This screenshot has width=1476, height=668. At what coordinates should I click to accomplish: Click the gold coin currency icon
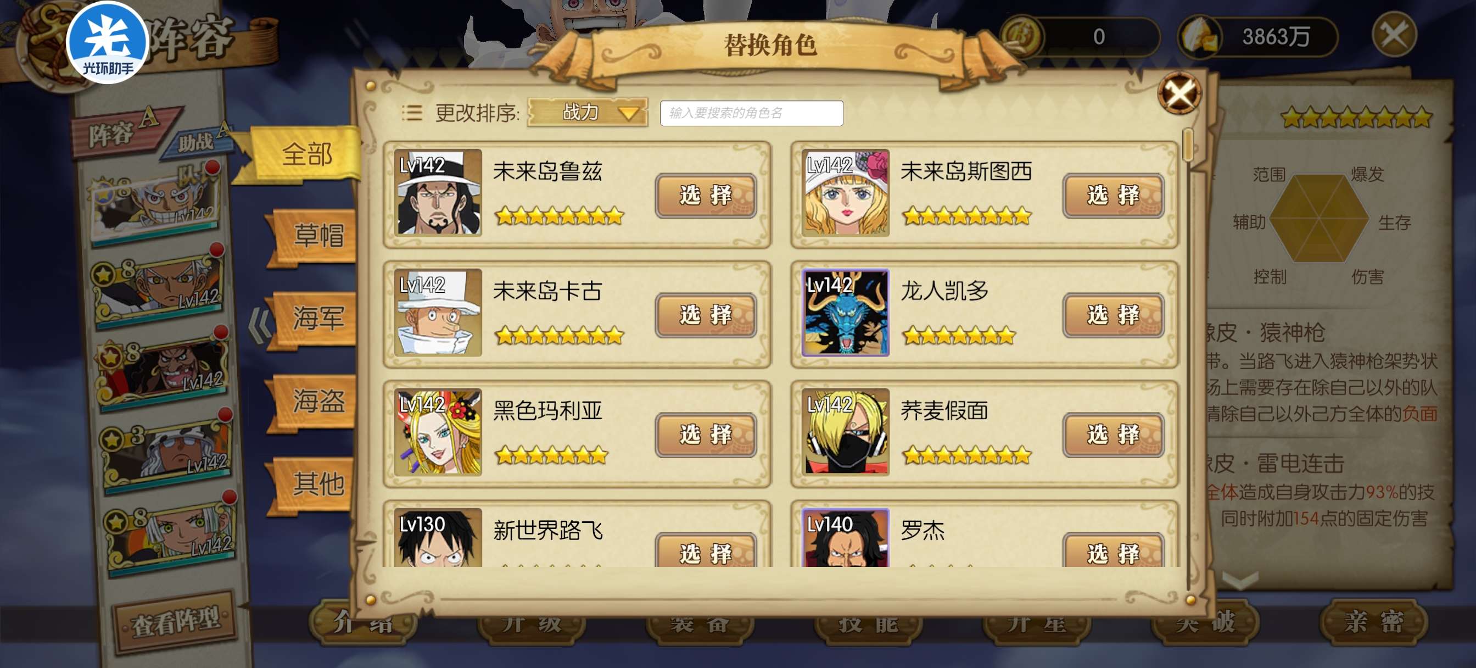1022,36
